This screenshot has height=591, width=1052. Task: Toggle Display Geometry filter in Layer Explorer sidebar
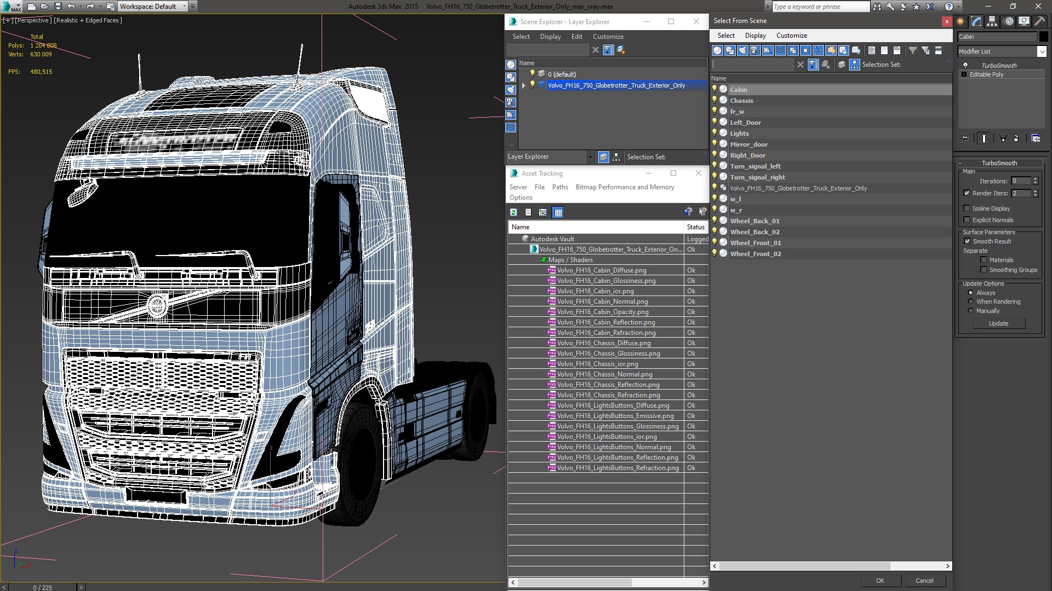[511, 65]
